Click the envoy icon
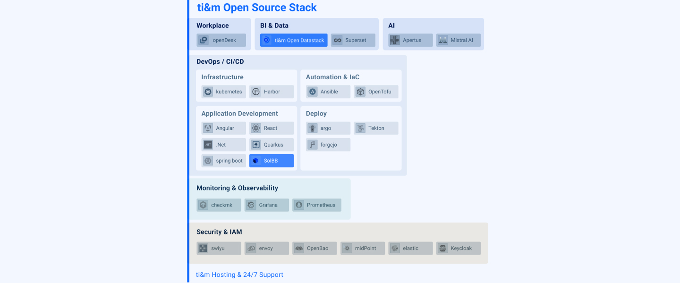The image size is (680, 283). [x=251, y=248]
